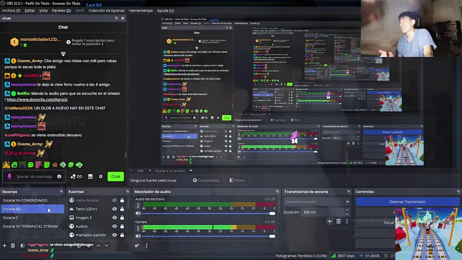Image resolution: width=462 pixels, height=260 pixels.
Task: Undock the Mezclador de audio panel
Action: [277, 192]
